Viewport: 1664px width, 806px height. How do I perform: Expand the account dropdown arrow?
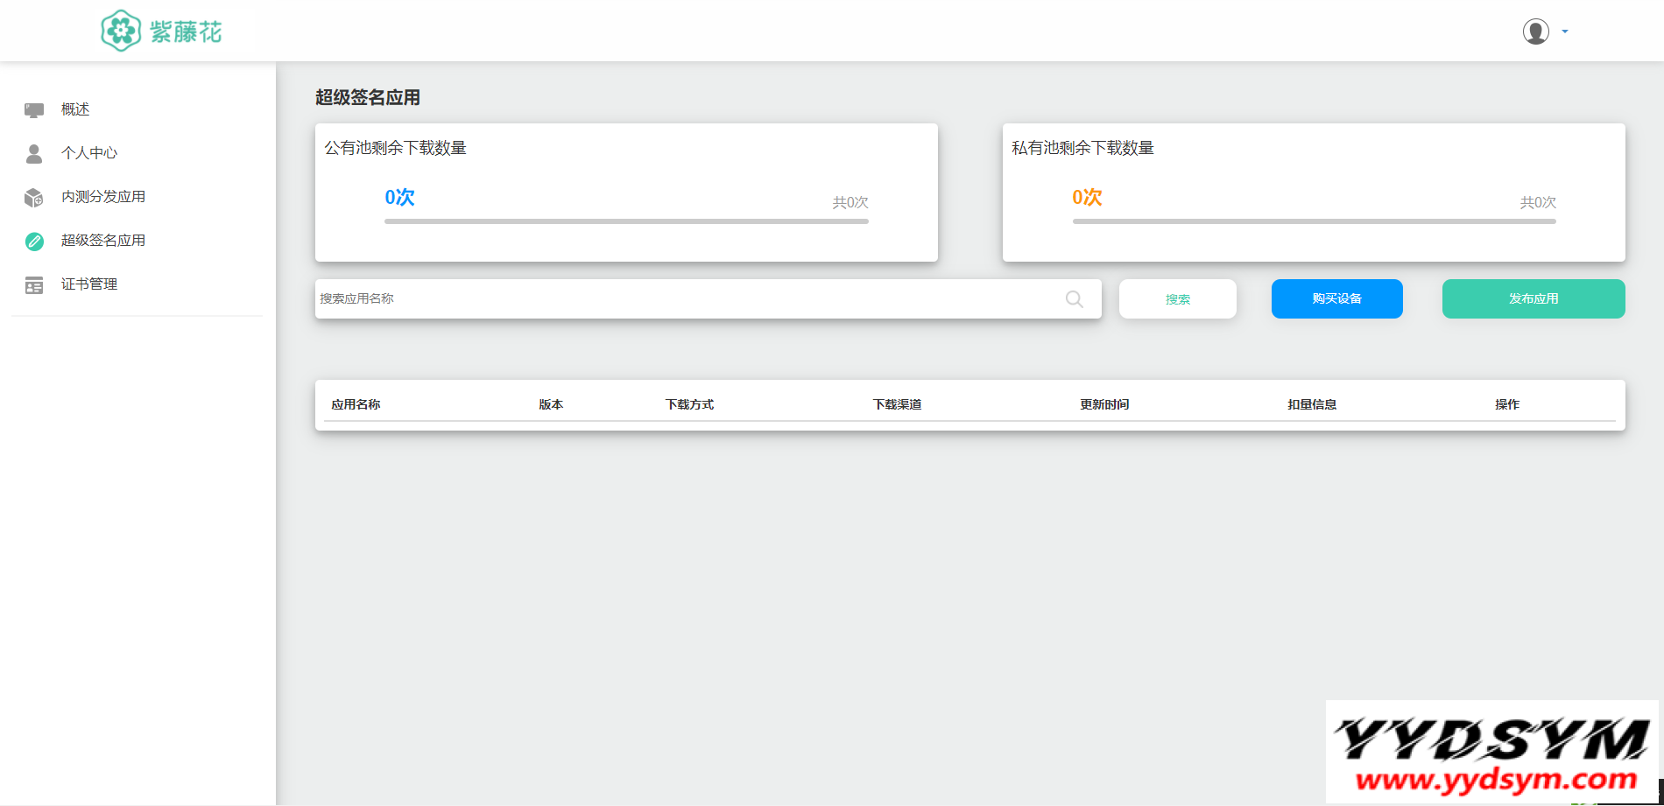pyautogui.click(x=1565, y=32)
